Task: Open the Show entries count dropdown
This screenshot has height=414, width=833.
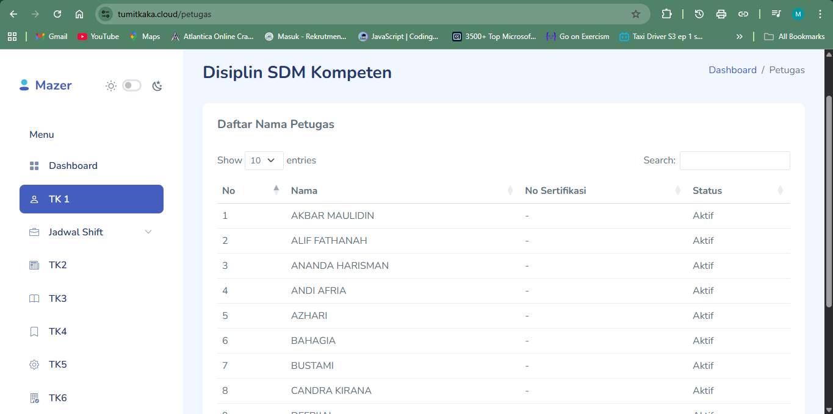Action: (264, 160)
